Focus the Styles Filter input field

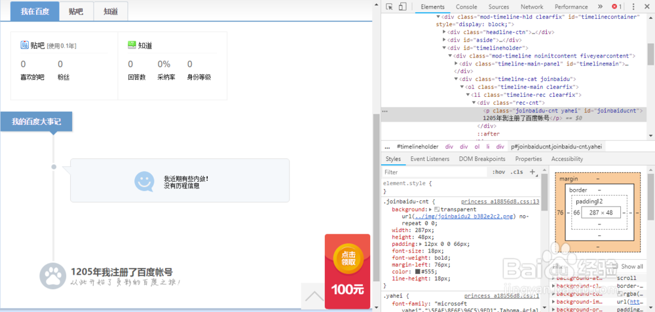click(435, 172)
